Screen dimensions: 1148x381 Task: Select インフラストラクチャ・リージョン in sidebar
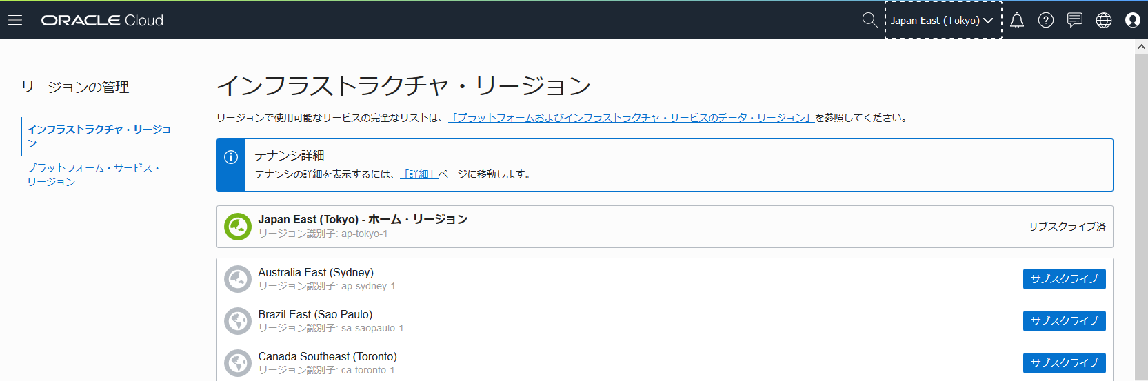pyautogui.click(x=99, y=136)
